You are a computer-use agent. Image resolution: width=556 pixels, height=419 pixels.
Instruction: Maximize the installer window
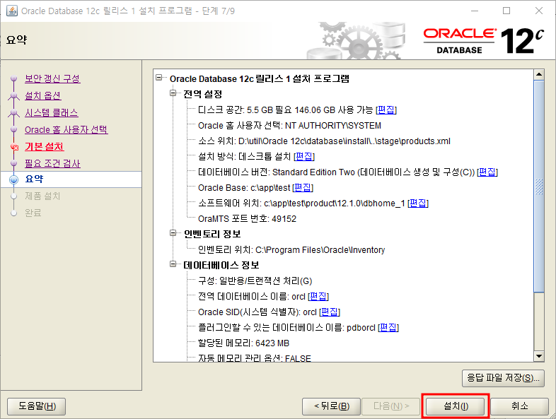click(506, 11)
